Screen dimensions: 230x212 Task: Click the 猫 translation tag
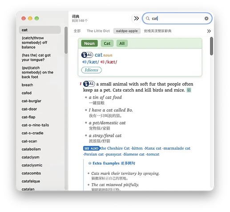189,90
